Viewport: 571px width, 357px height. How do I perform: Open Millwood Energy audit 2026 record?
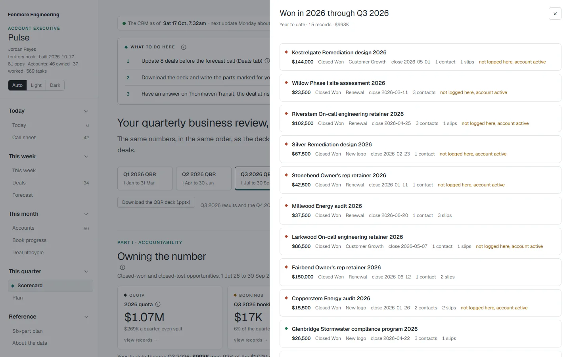420,211
